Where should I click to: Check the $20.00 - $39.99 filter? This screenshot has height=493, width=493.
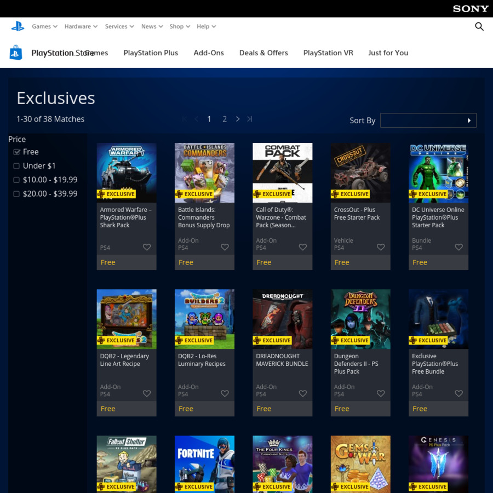(x=16, y=194)
